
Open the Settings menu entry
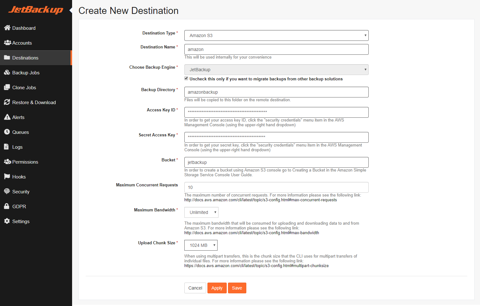(x=36, y=221)
